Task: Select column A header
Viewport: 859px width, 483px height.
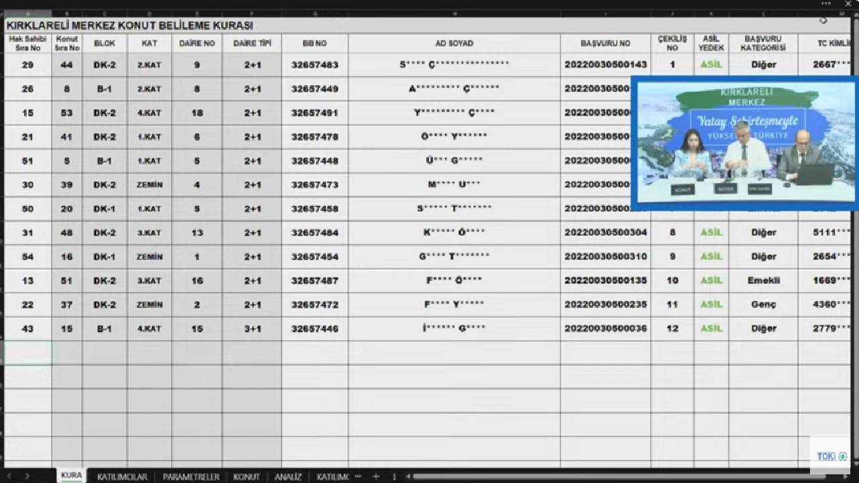Action: [x=28, y=13]
